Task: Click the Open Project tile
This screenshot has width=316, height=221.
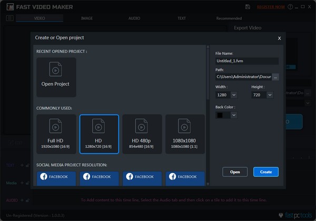Action: (x=56, y=77)
